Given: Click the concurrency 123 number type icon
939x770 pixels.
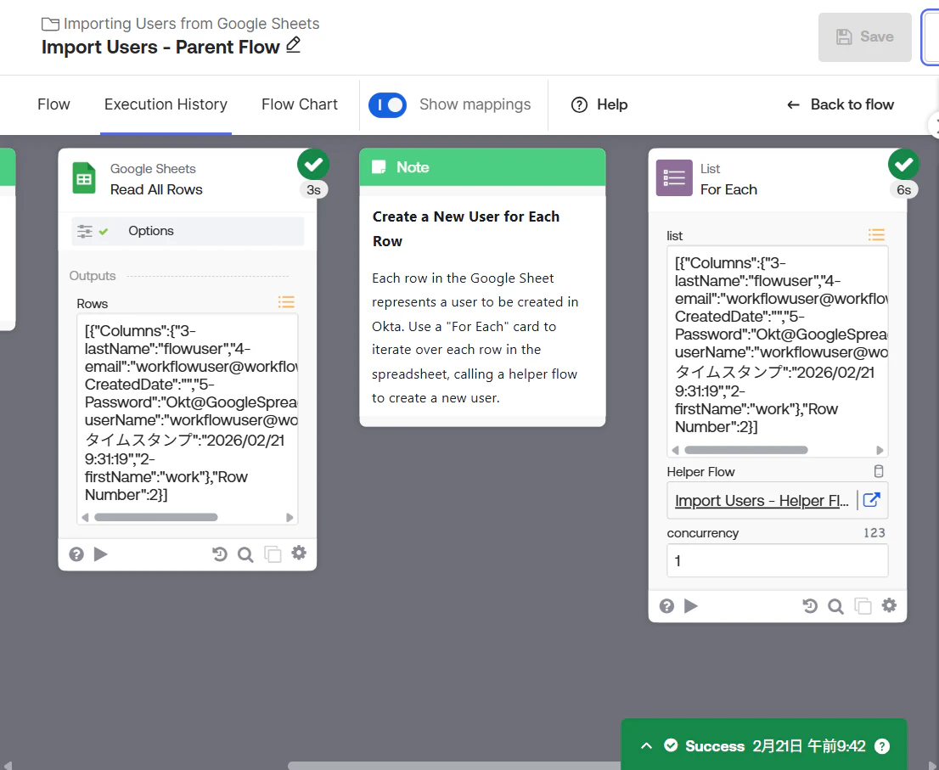Looking at the screenshot, I should [x=874, y=533].
